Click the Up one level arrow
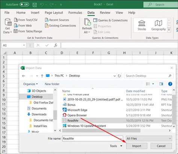This screenshot has height=154, width=178. [42, 76]
